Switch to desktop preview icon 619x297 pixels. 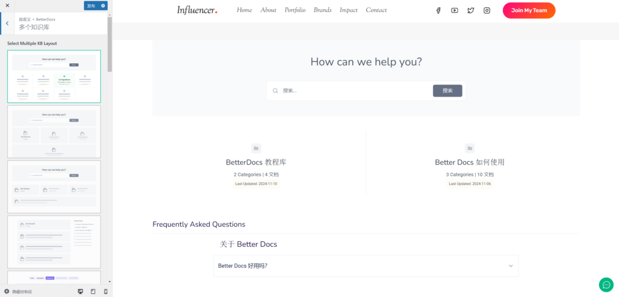tap(80, 292)
